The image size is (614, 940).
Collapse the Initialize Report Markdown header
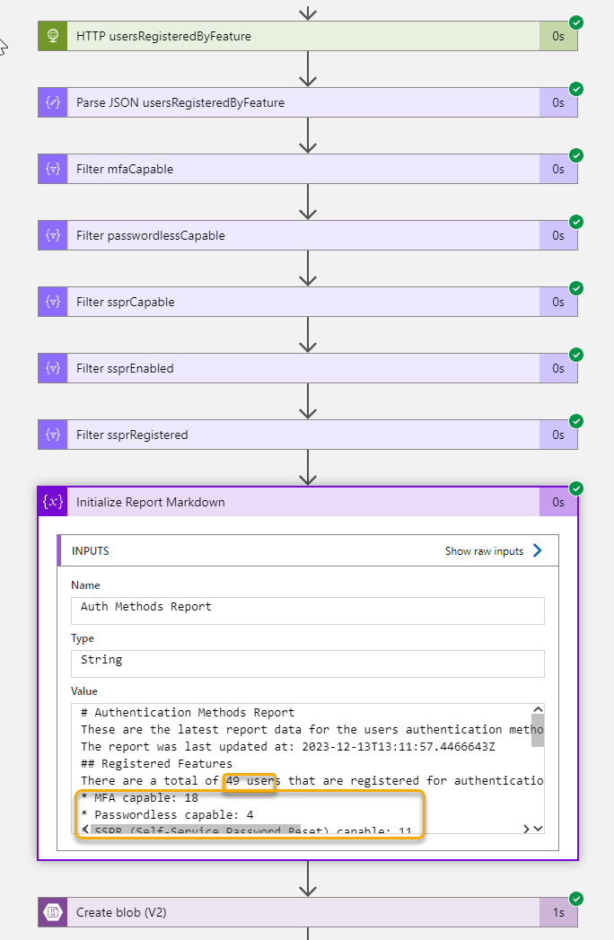(308, 502)
